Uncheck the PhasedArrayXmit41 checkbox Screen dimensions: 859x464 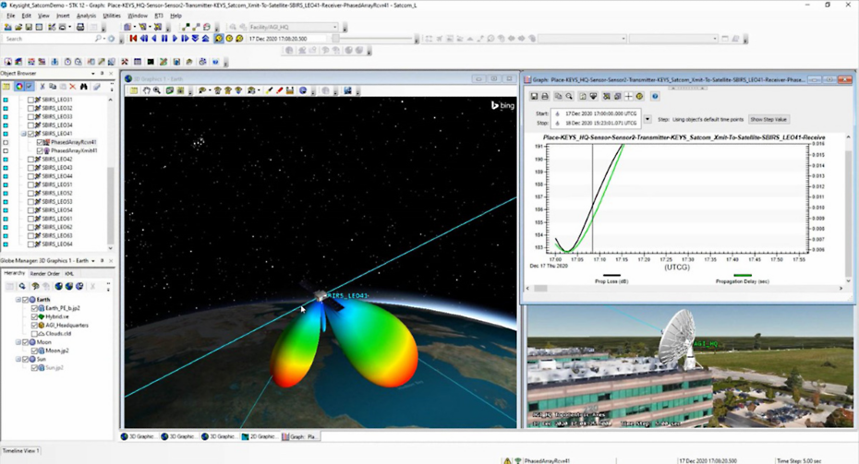[x=40, y=150]
